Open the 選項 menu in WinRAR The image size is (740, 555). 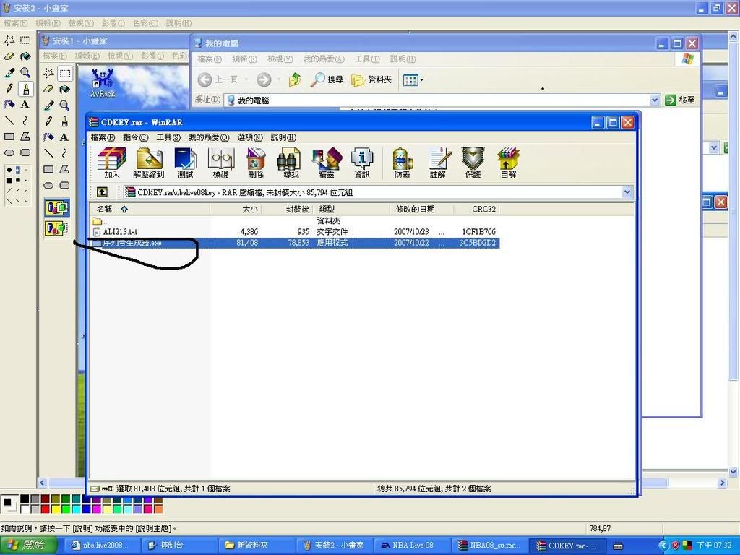coord(249,137)
